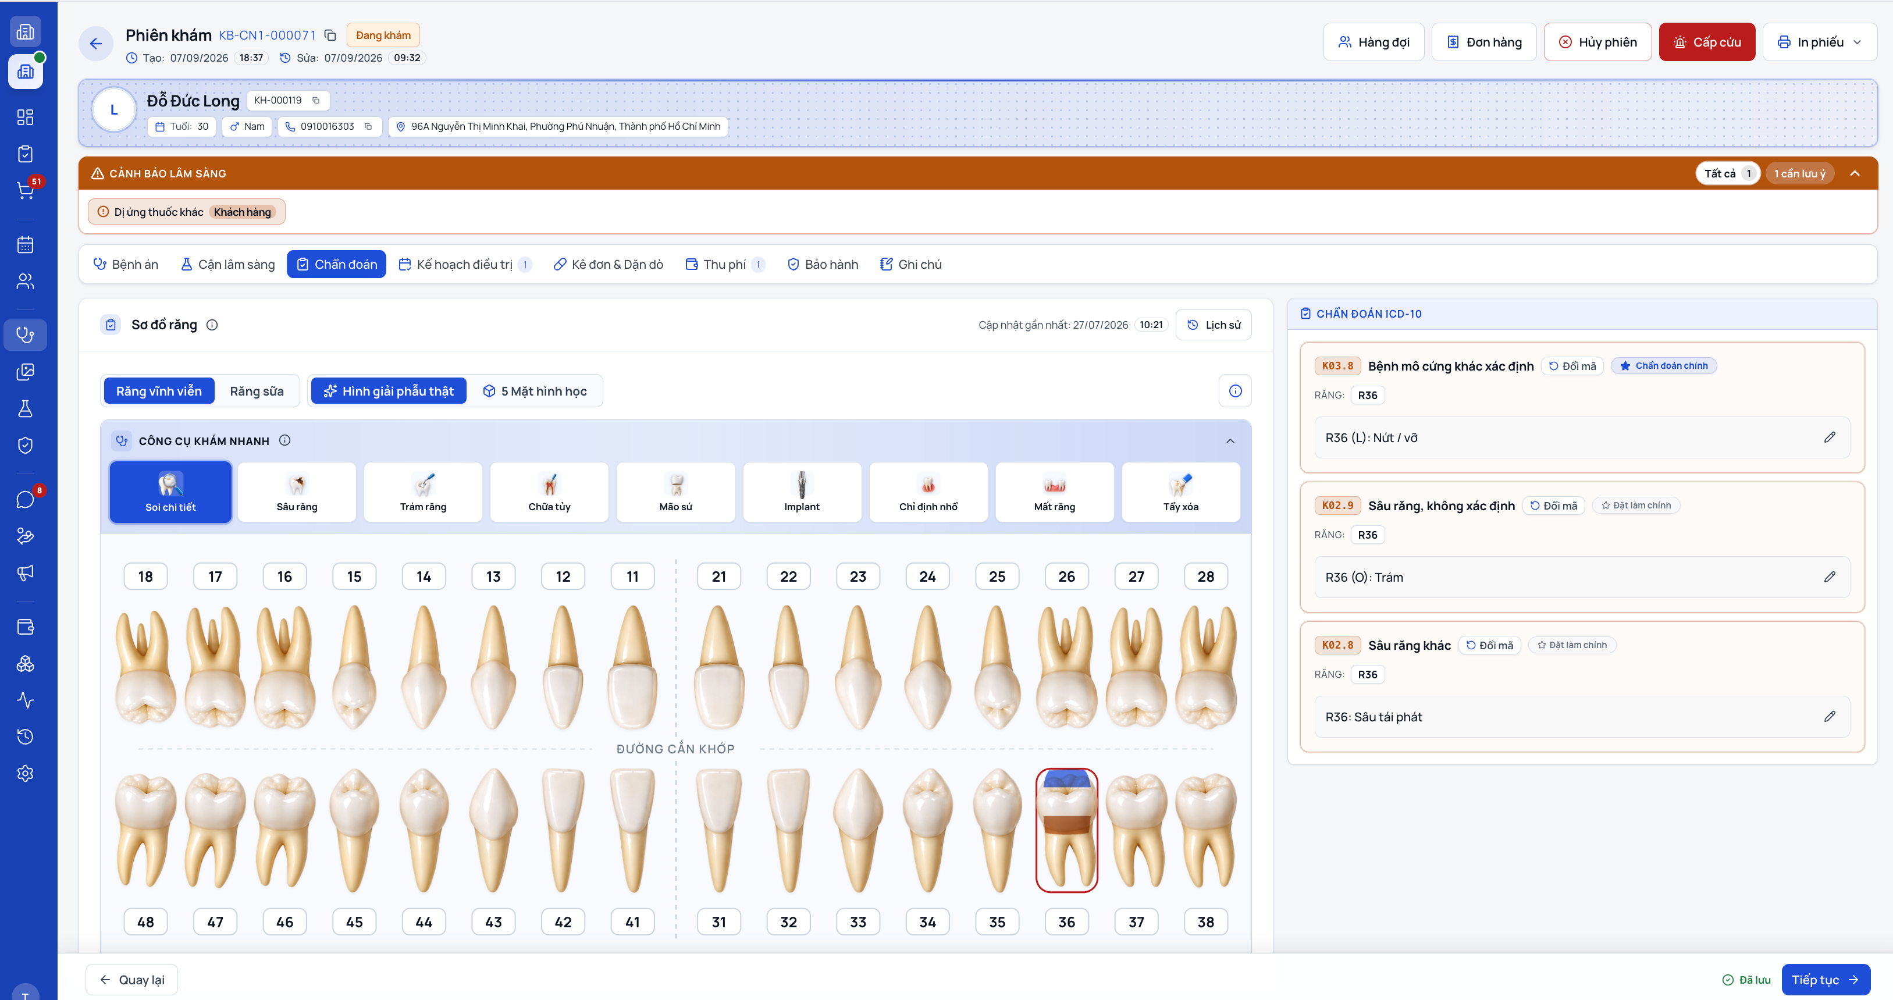Open the Kế hoạch điều trị tab
The width and height of the screenshot is (1893, 1000).
tap(464, 265)
